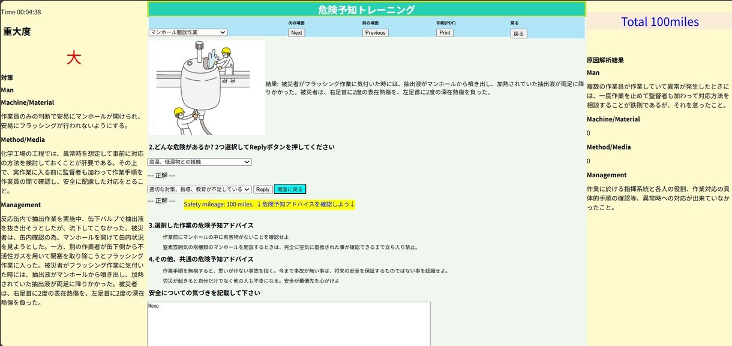Open the マンホール開放作業 dropdown
The height and width of the screenshot is (346, 732).
(188, 32)
